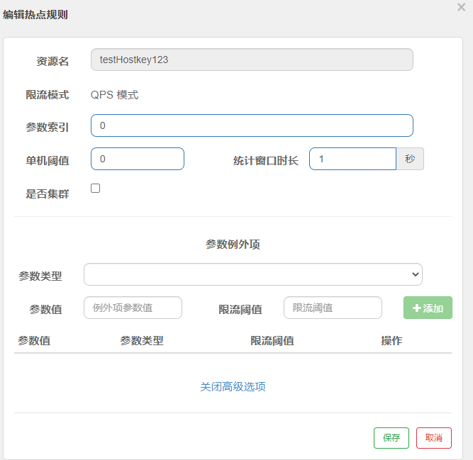Click the 参数类型 table column header
This screenshot has height=460, width=473.
tap(142, 341)
